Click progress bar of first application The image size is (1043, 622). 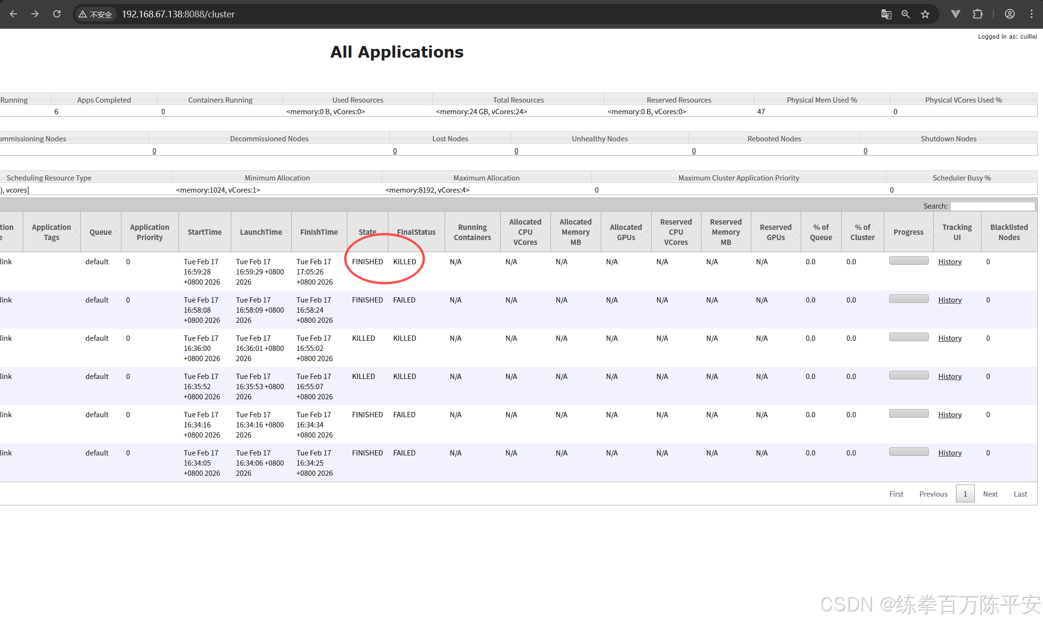coord(909,260)
